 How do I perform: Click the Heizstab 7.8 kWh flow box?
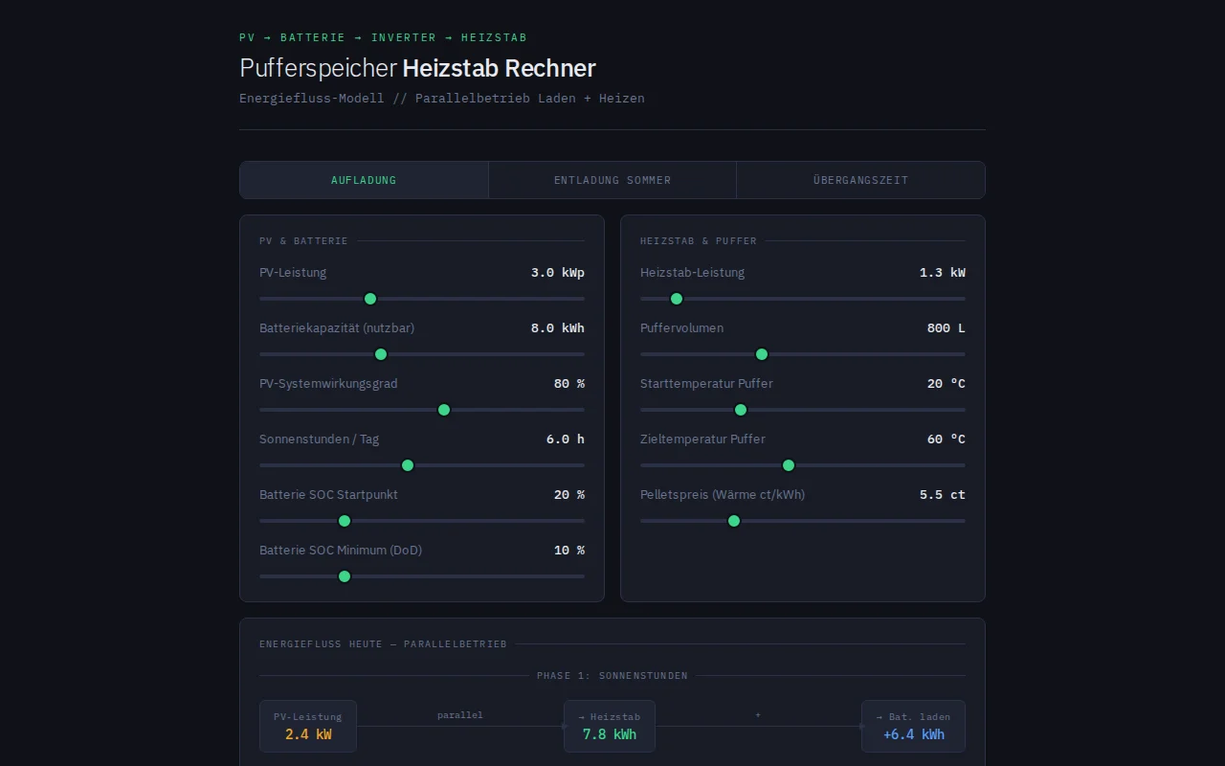click(610, 726)
